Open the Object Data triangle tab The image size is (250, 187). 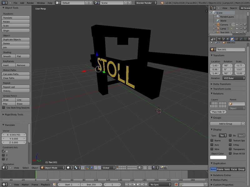245,39
